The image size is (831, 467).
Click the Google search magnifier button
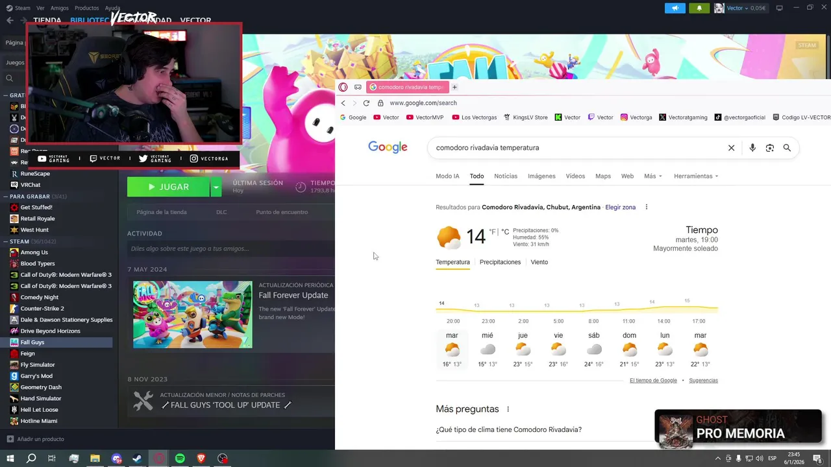click(x=787, y=148)
